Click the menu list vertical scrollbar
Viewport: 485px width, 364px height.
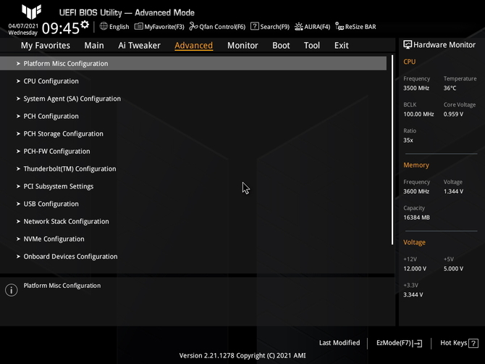[392, 150]
